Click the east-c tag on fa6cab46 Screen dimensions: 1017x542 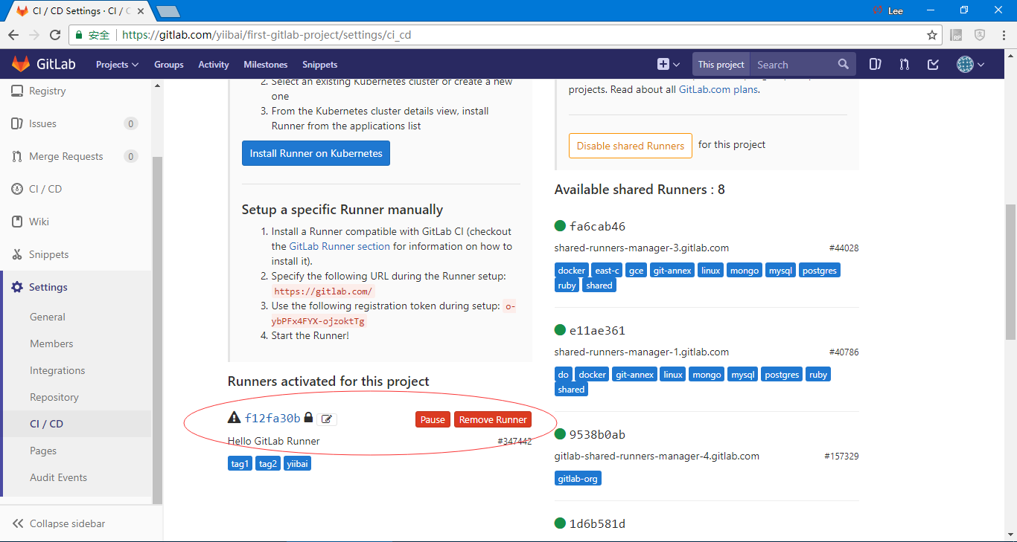pos(608,271)
